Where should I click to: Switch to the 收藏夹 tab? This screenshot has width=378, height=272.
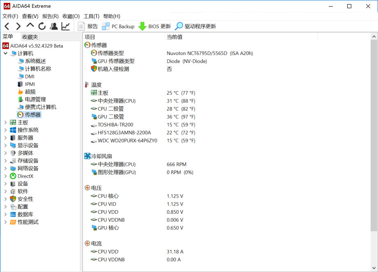click(30, 37)
